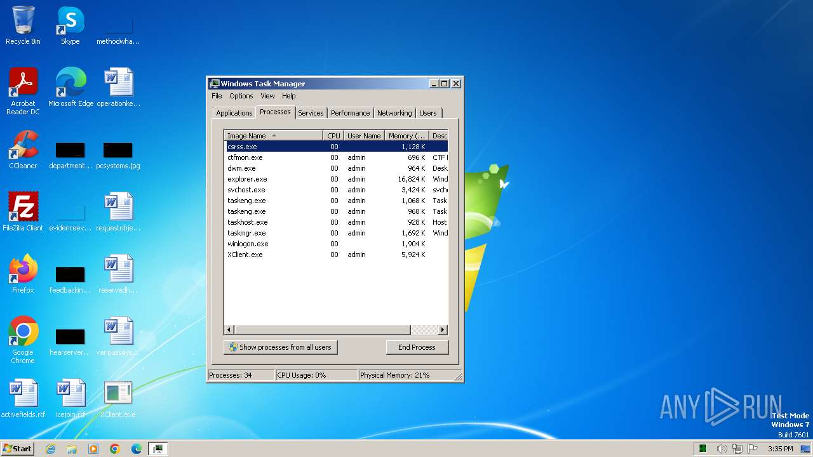Select the XClient.exe process row
This screenshot has height=457, width=813.
pyautogui.click(x=336, y=255)
